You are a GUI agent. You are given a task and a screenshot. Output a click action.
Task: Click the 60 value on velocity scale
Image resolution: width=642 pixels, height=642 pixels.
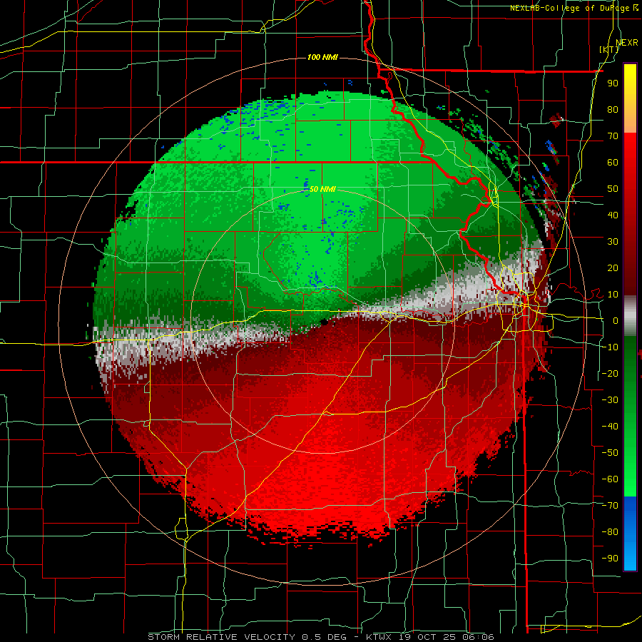(x=613, y=162)
